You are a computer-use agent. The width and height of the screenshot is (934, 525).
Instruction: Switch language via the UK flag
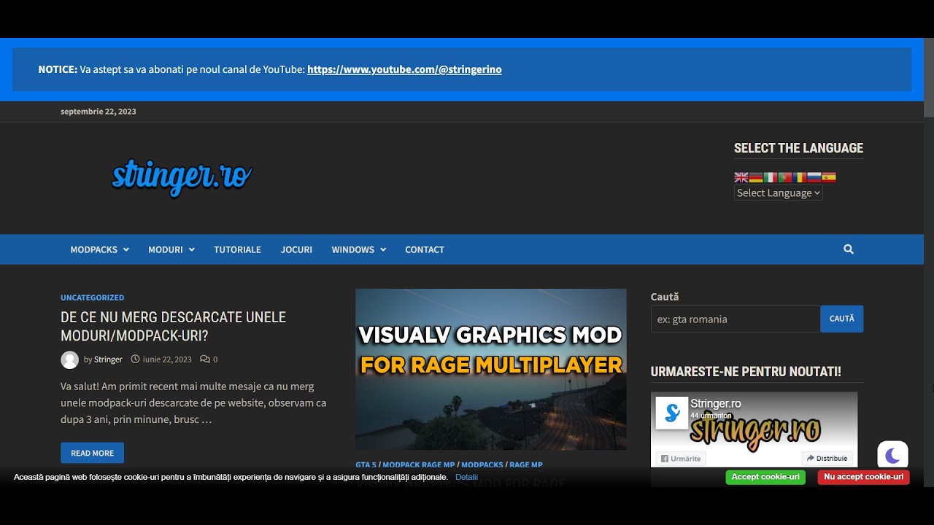point(741,177)
